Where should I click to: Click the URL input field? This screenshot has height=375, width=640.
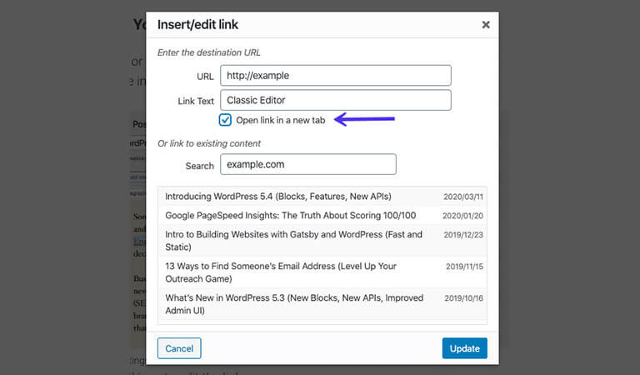tap(336, 76)
